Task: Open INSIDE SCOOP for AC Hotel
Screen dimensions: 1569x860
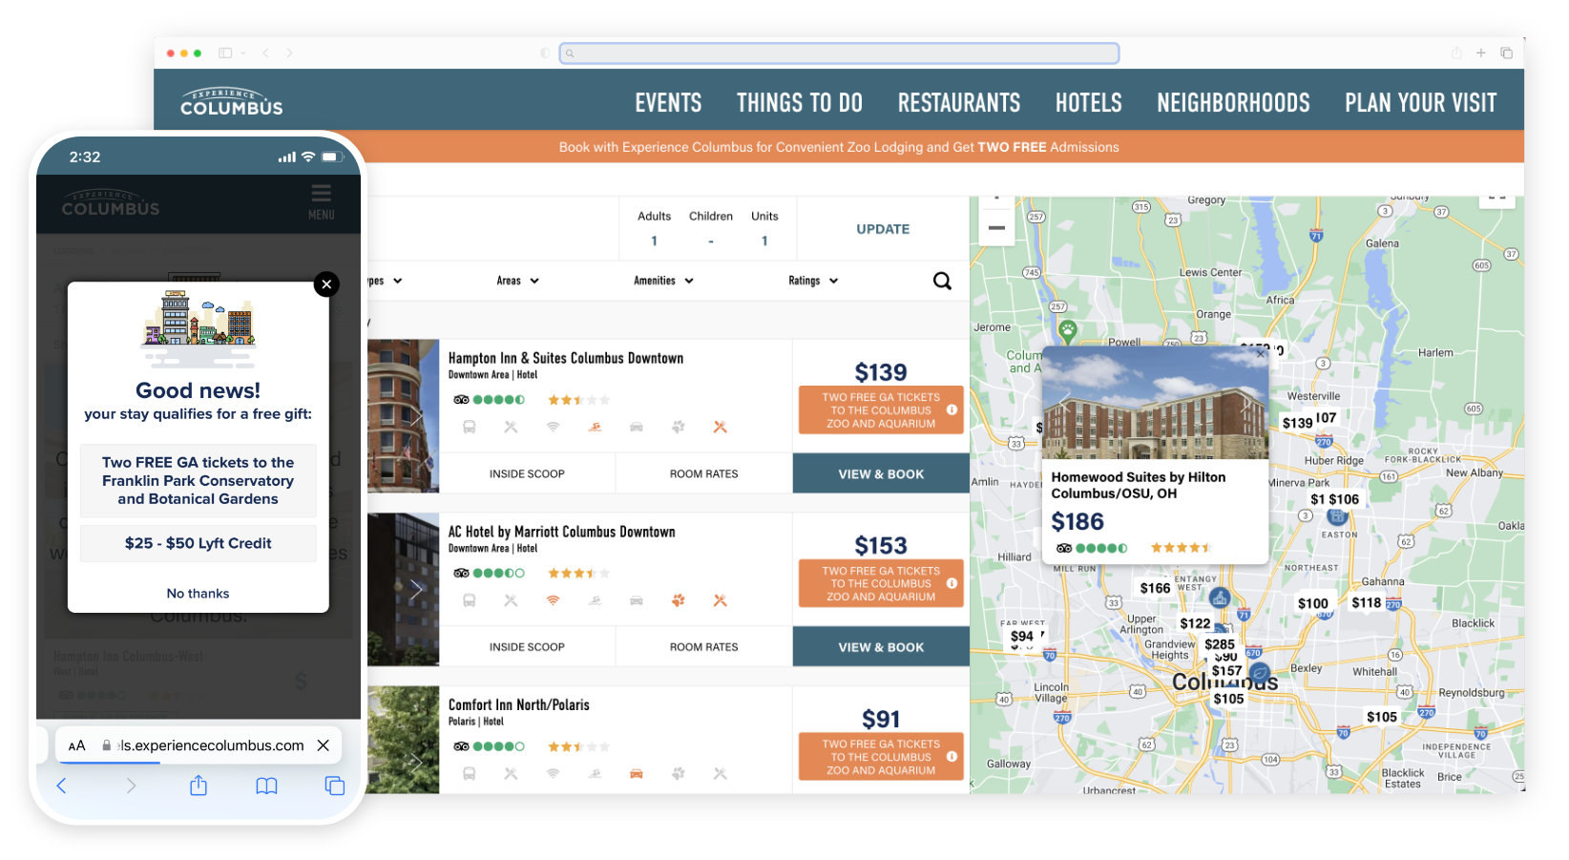Action: coord(527,647)
